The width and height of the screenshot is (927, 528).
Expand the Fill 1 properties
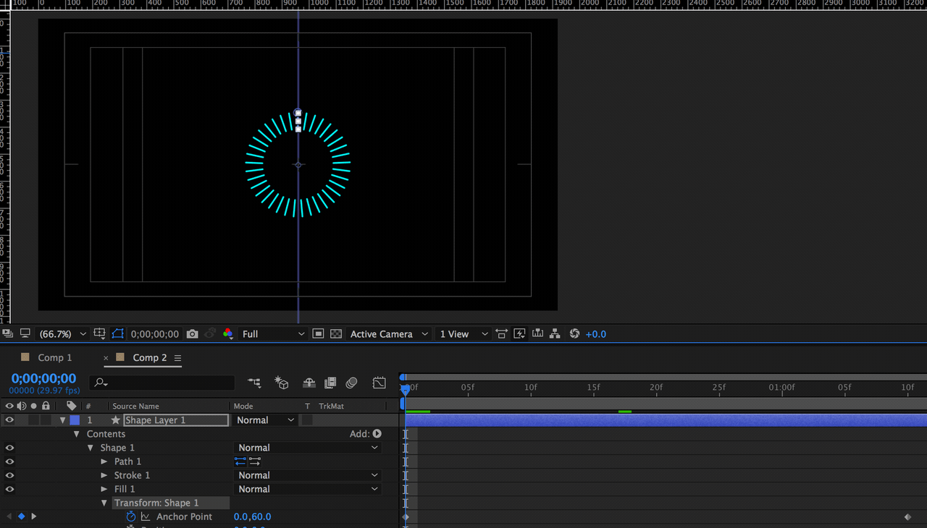[x=104, y=489]
